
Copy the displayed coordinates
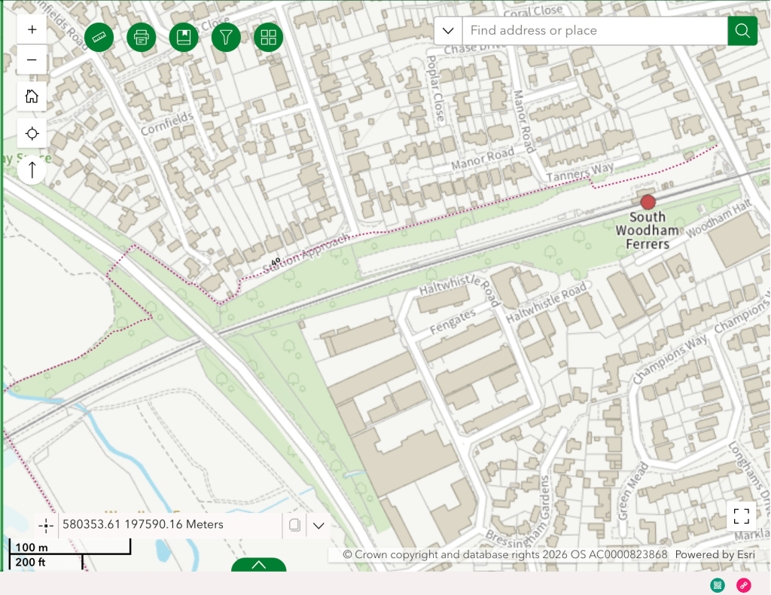295,525
